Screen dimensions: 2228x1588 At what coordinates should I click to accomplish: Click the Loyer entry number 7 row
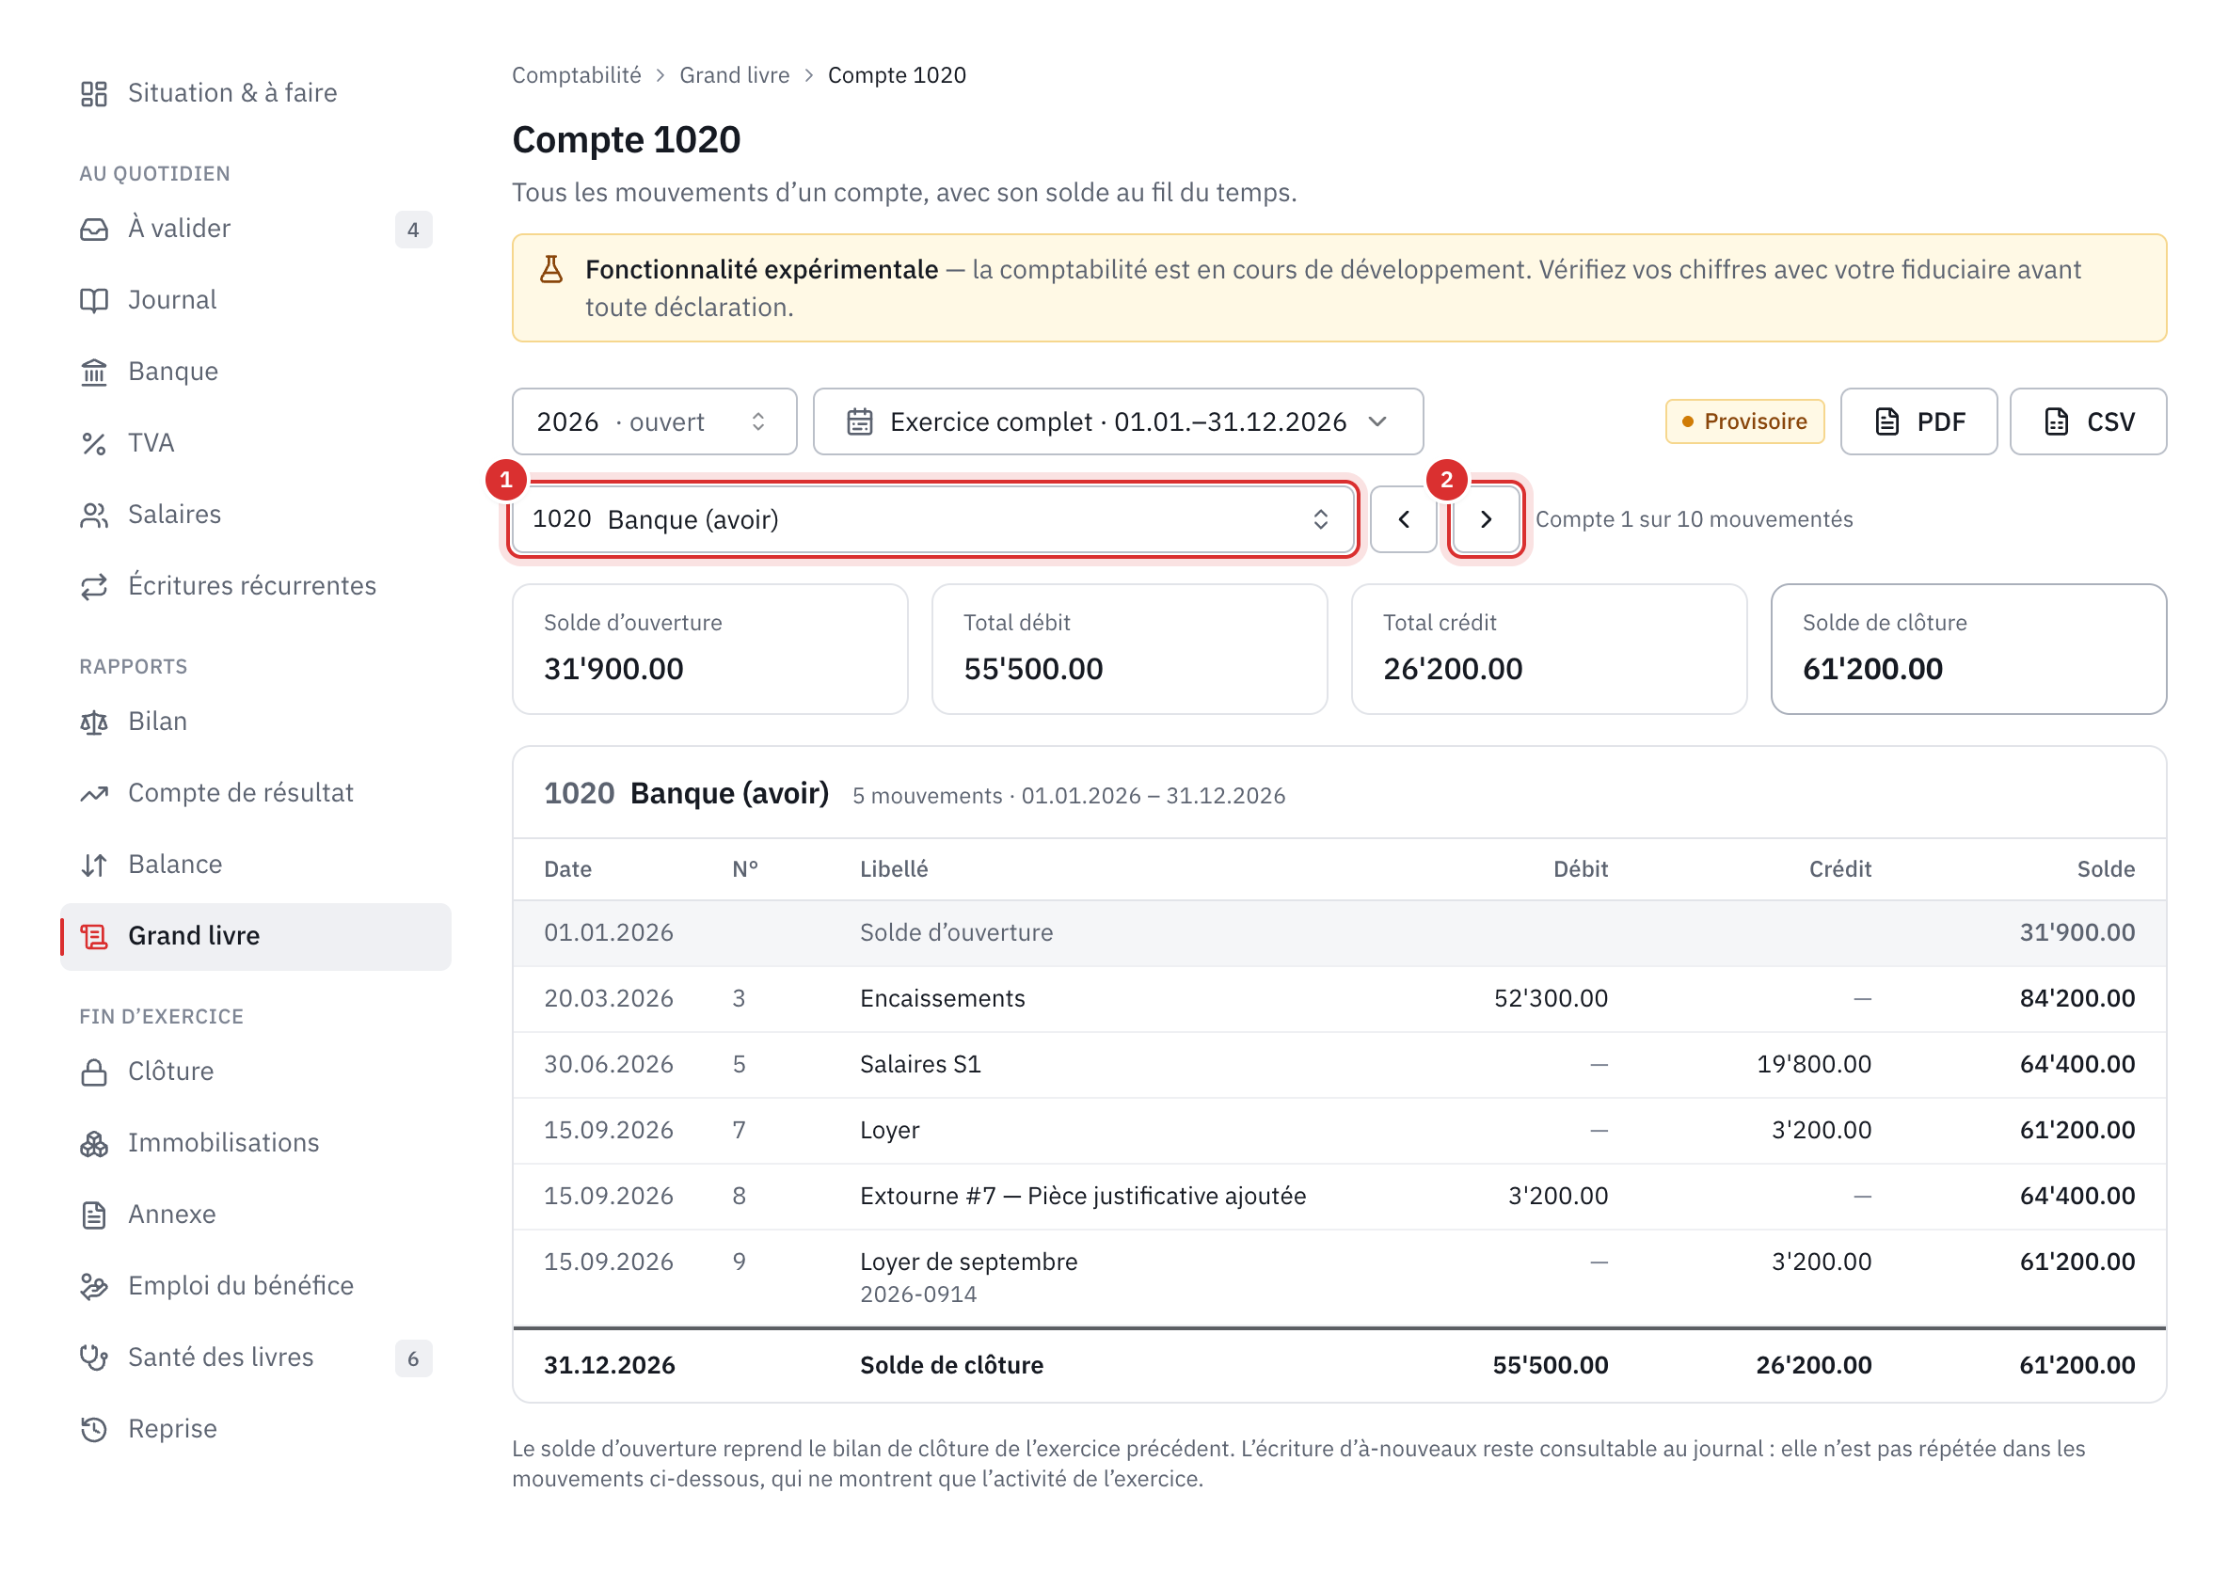(1339, 1131)
